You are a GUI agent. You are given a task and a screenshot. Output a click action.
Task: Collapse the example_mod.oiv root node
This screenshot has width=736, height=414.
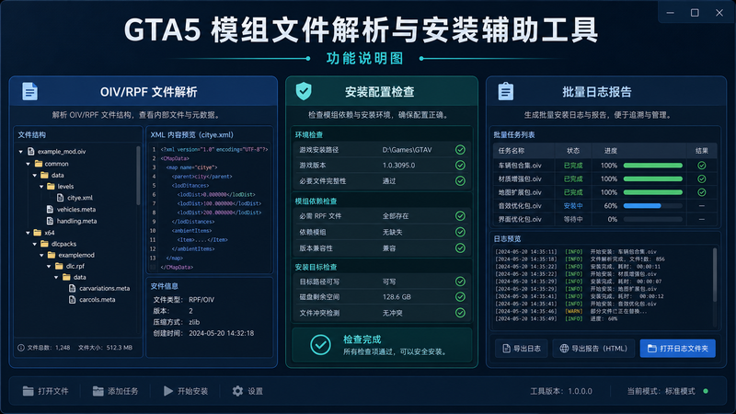pos(20,152)
